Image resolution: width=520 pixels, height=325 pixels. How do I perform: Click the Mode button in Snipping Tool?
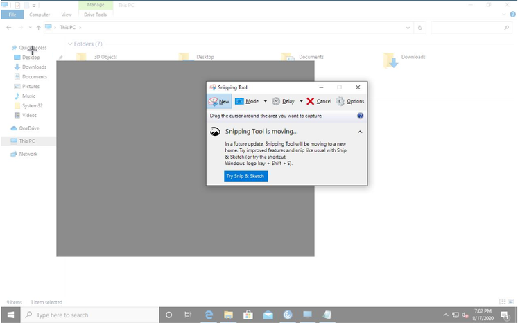pyautogui.click(x=247, y=101)
